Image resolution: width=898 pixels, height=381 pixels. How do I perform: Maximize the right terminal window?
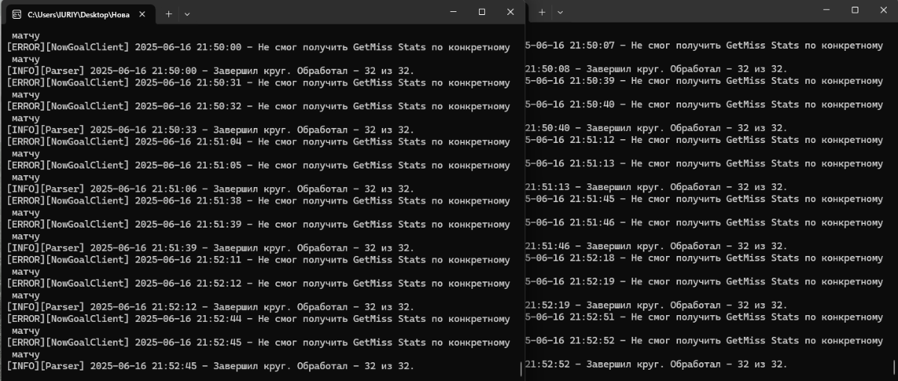pyautogui.click(x=855, y=10)
